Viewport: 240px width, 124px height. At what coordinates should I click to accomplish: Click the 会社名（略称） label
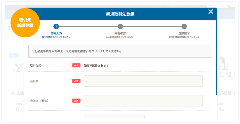[x=39, y=101]
